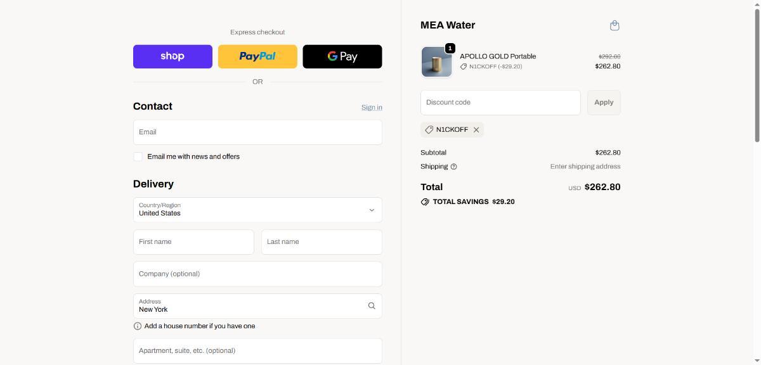
Task: Click the address search magnifier icon
Action: coord(372,306)
